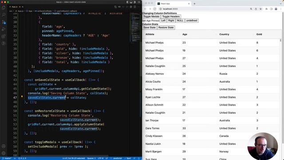Screen dimensions: 284x160
Task: Close the App.js editor tab
Action: tap(23, 7)
